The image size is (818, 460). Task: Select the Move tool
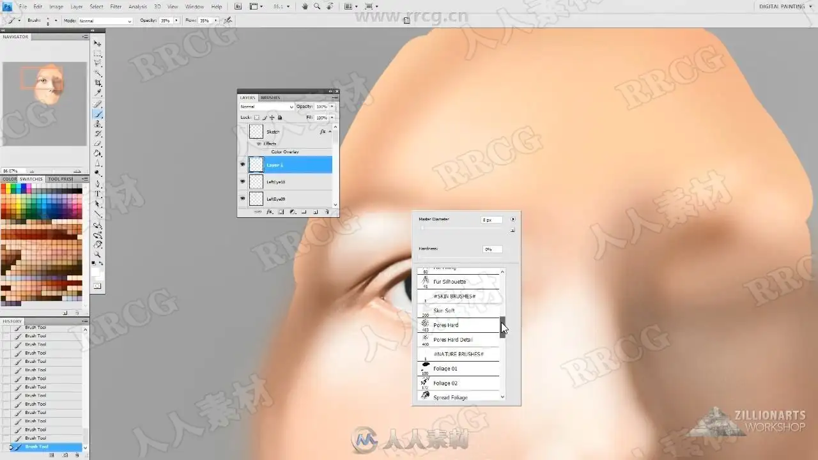(x=98, y=43)
